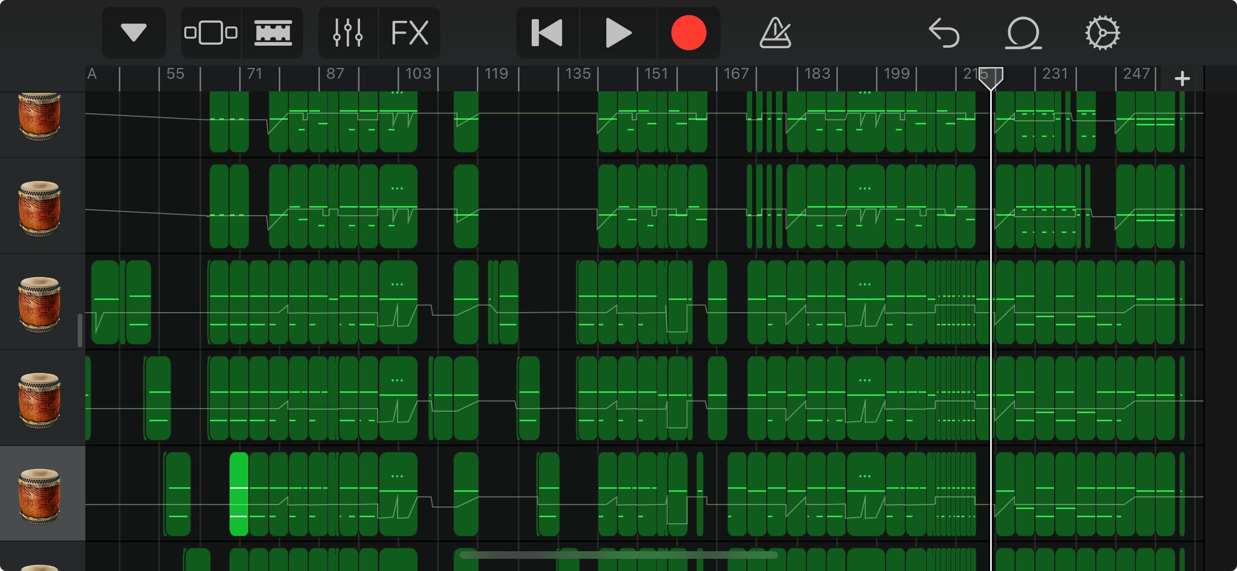
Task: Select the fourth taiko drum track icon
Action: [x=40, y=400]
